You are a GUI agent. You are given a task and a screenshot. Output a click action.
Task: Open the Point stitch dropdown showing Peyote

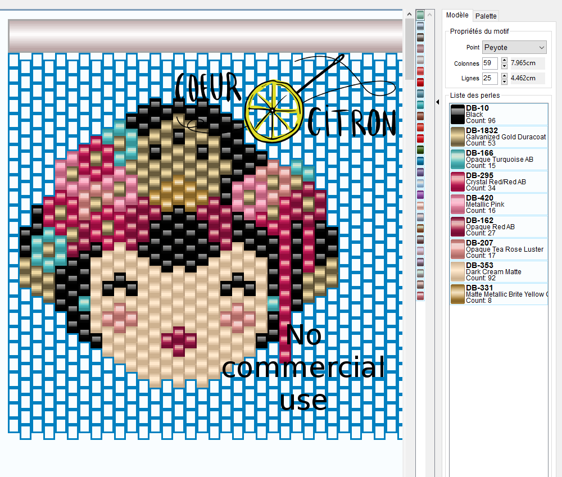(513, 47)
